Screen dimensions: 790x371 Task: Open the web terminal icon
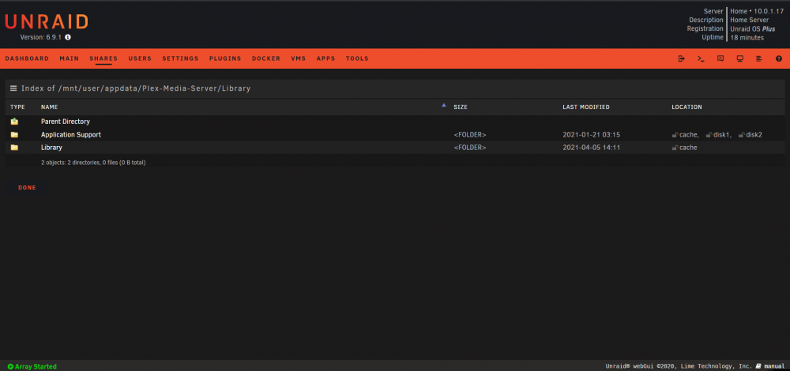(701, 58)
